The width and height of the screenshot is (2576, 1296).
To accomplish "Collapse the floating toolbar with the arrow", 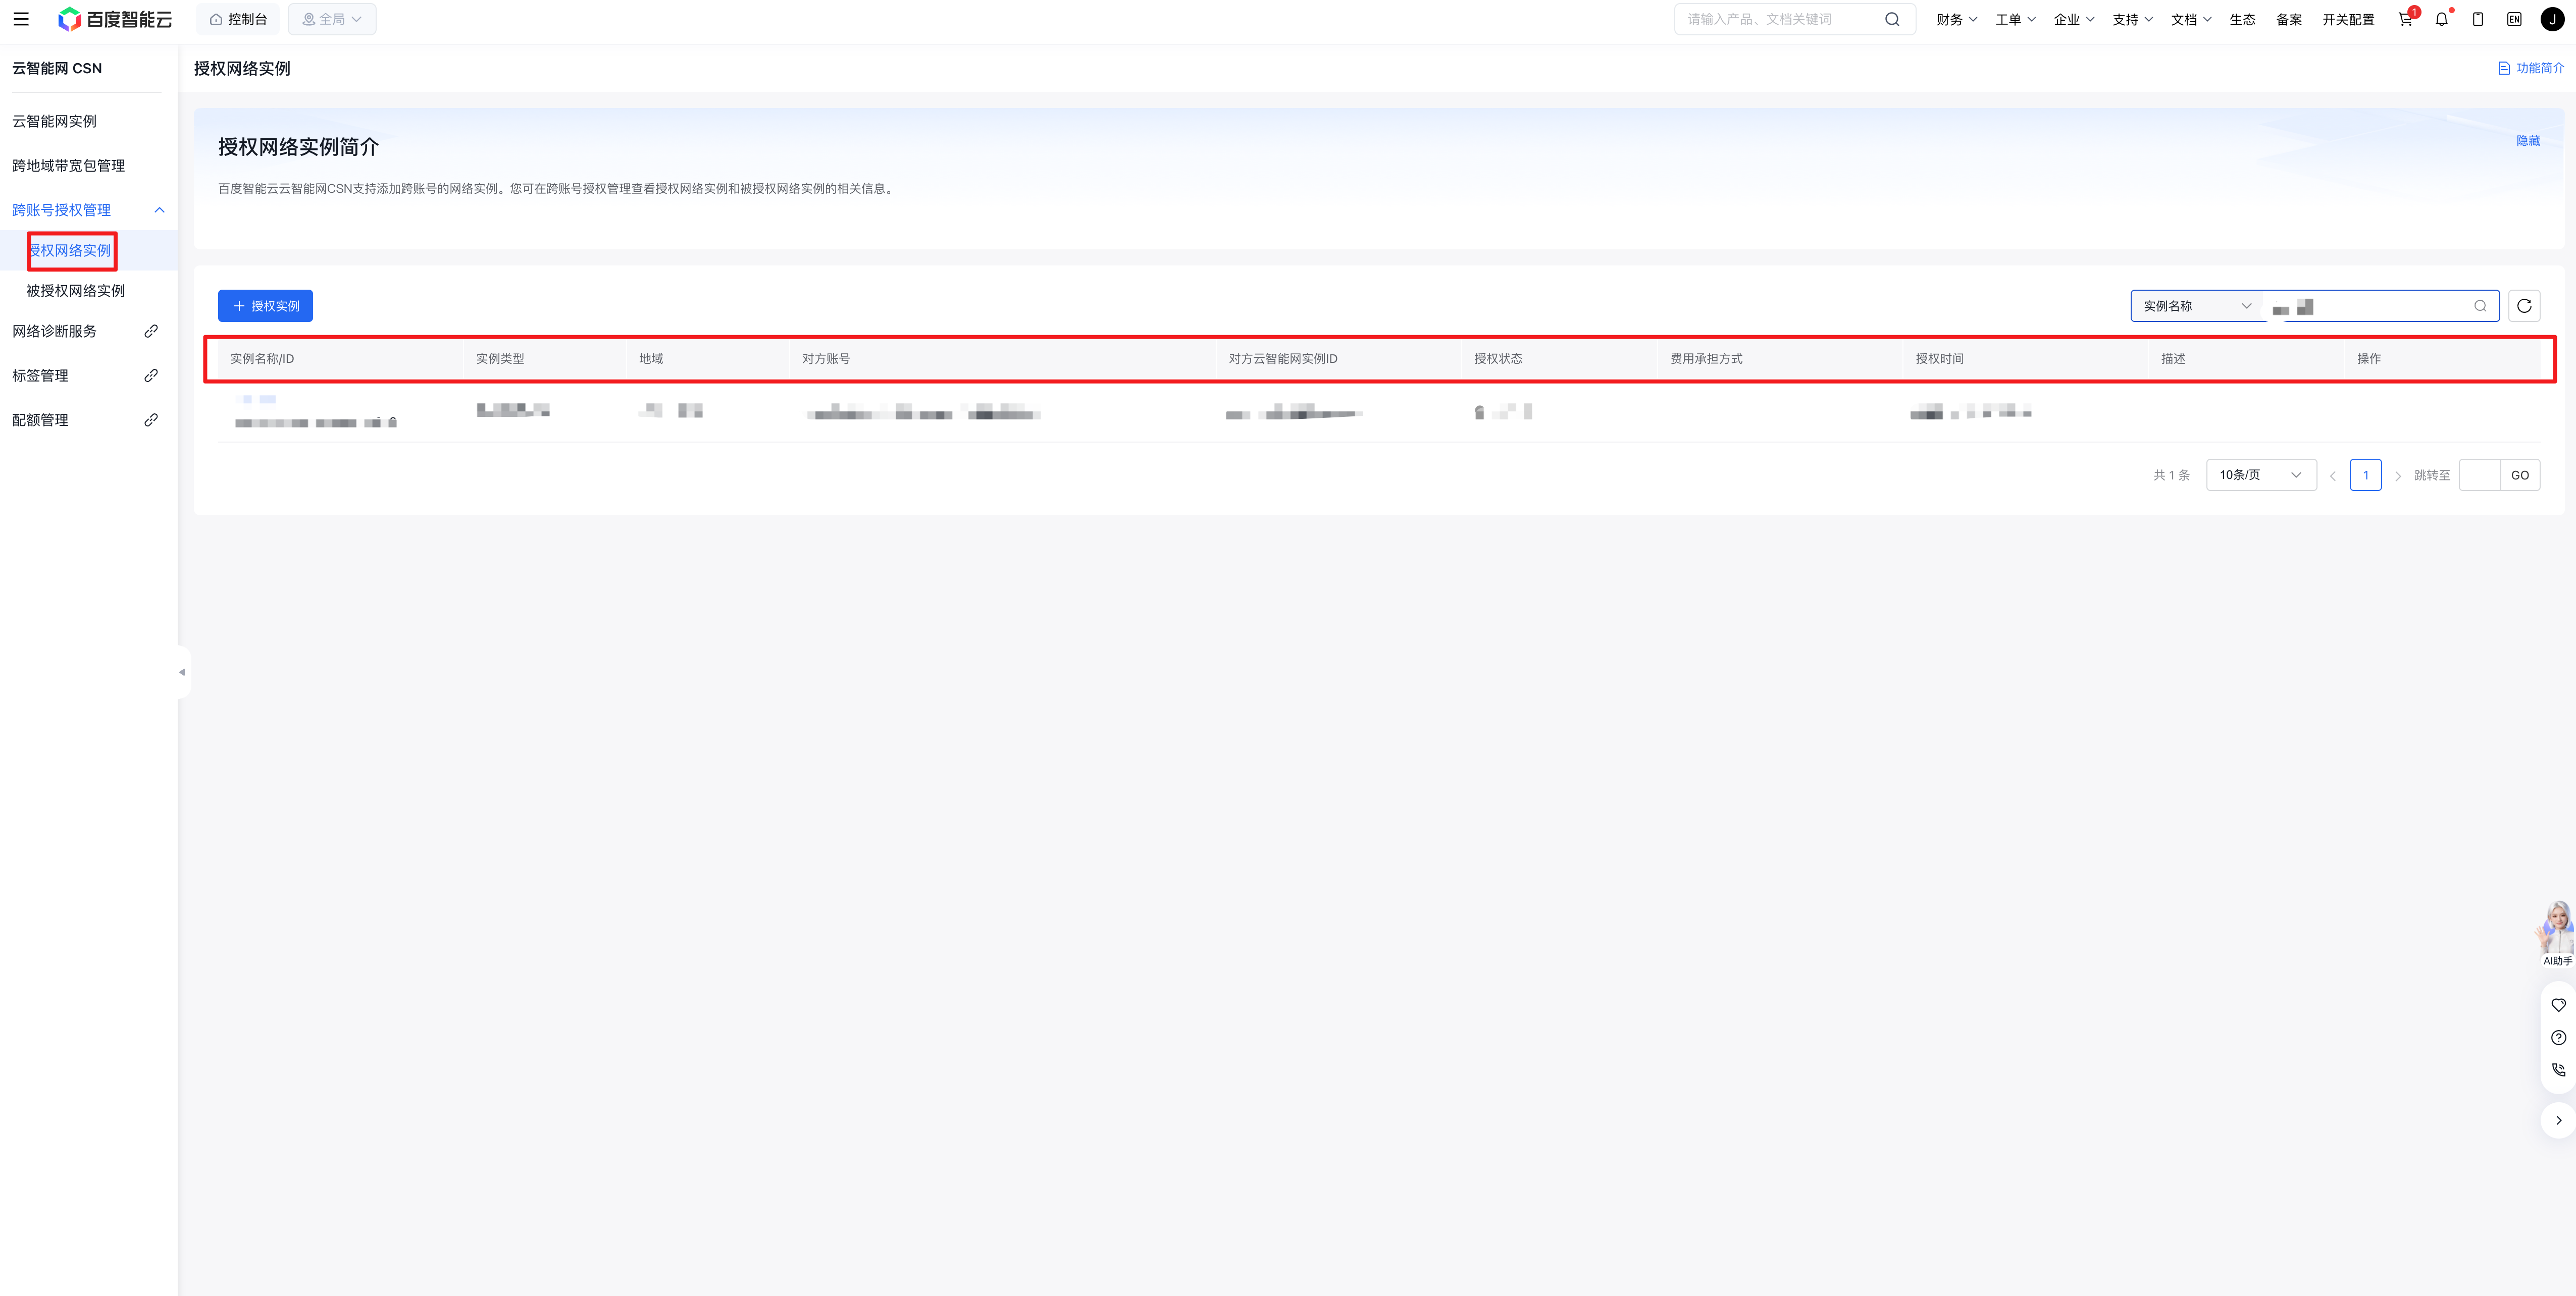I will click(2558, 1120).
